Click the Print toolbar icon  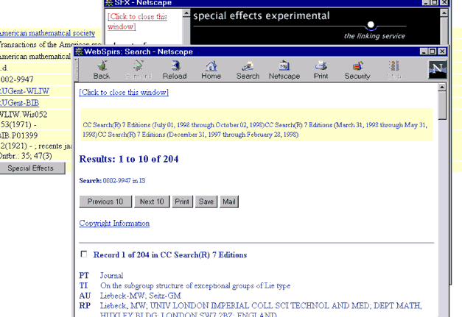point(321,70)
